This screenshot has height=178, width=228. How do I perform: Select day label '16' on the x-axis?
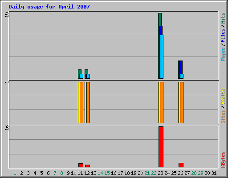(114, 173)
